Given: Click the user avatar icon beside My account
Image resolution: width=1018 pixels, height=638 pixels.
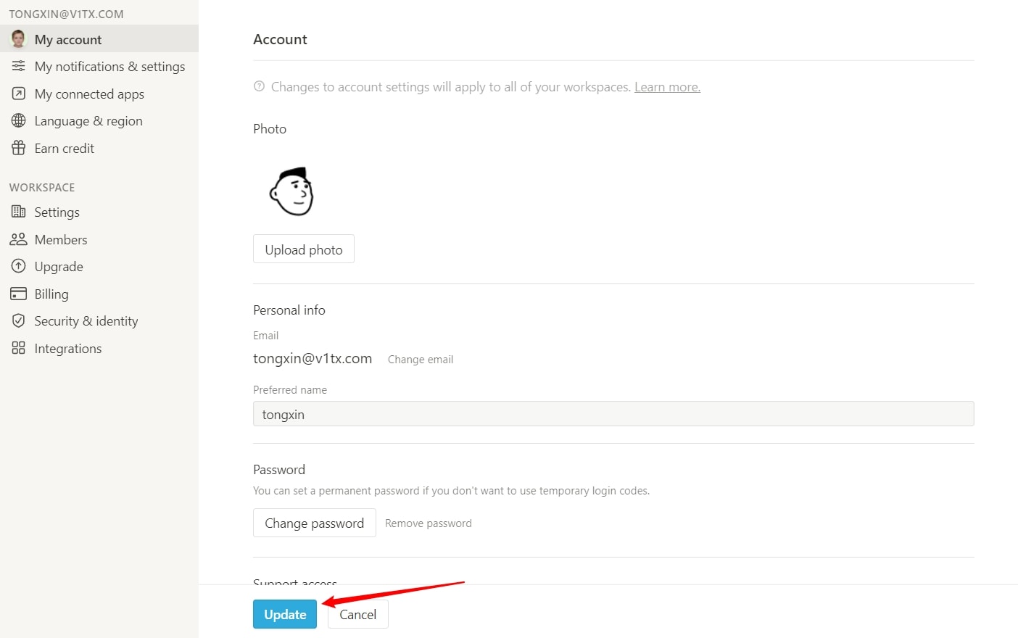Looking at the screenshot, I should [18, 39].
